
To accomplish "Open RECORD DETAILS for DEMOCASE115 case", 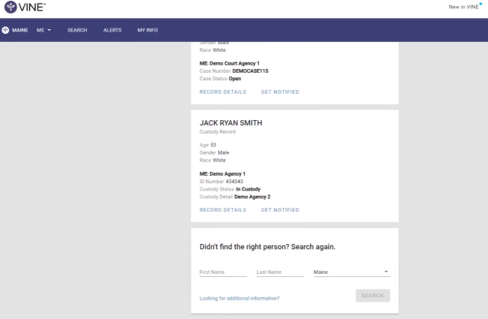I will pos(223,92).
